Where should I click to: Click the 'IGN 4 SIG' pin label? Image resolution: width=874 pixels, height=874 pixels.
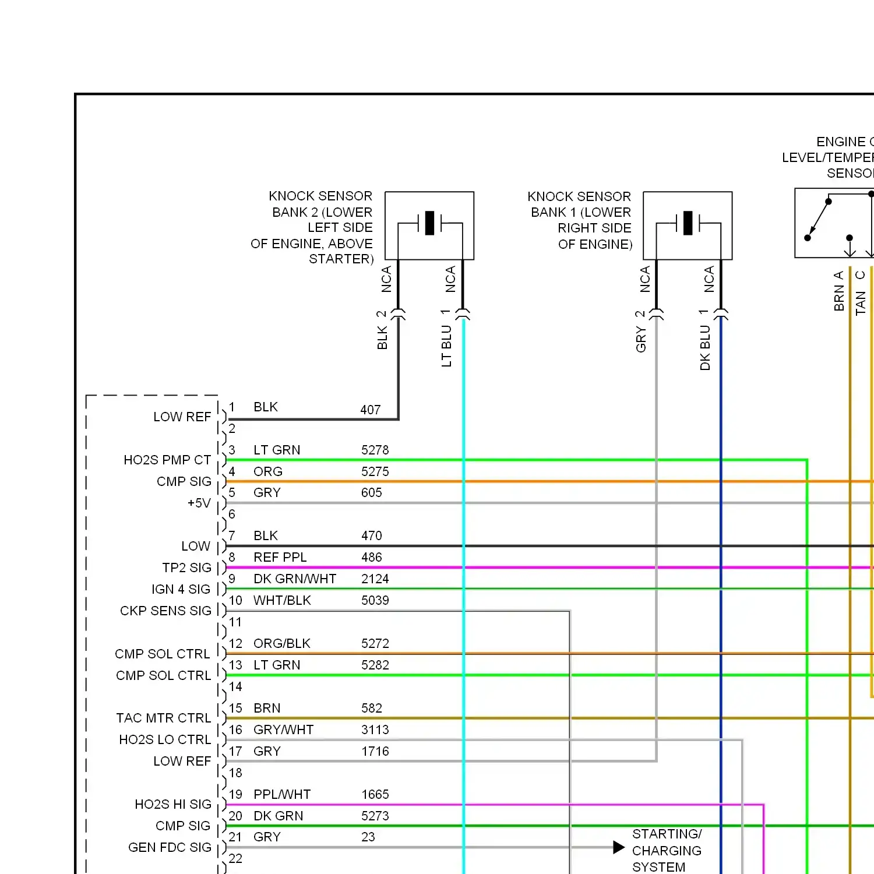pyautogui.click(x=181, y=590)
